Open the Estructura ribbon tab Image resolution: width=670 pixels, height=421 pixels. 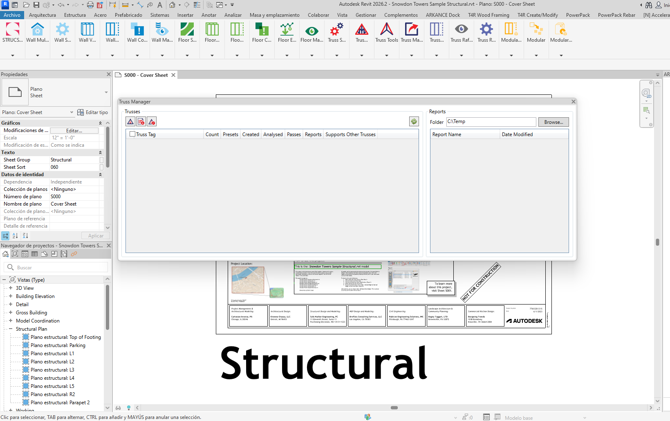click(x=75, y=15)
